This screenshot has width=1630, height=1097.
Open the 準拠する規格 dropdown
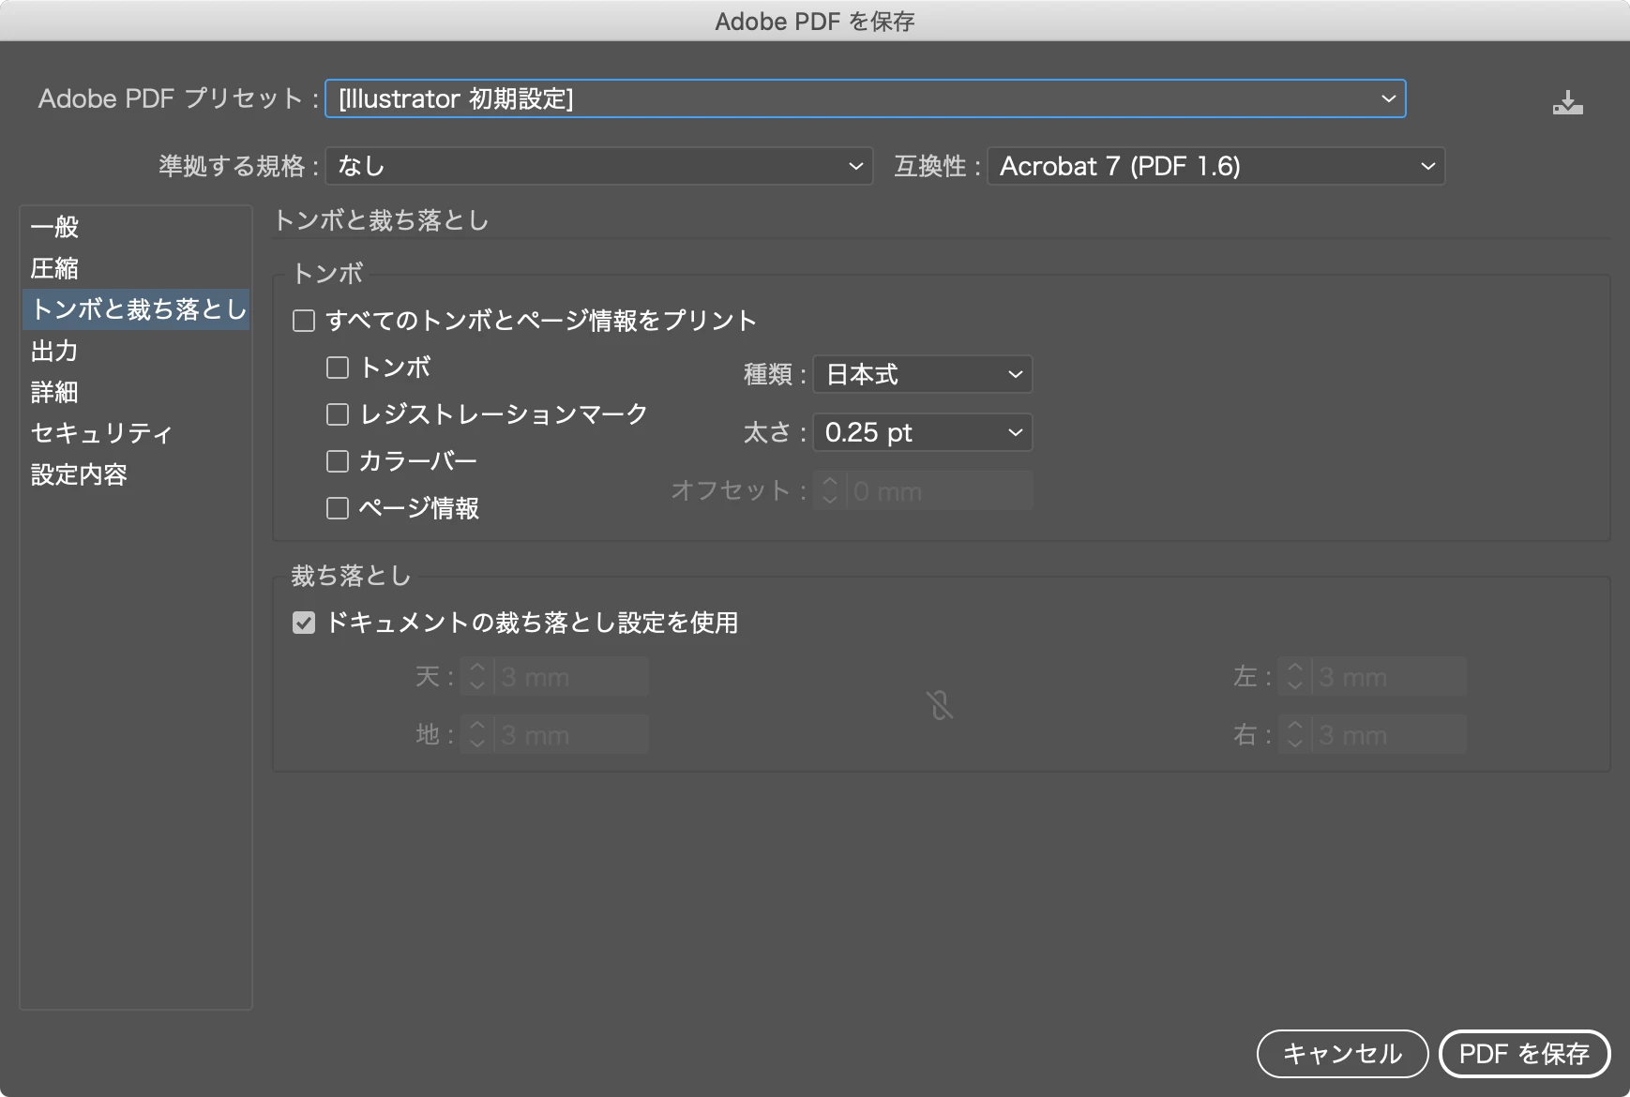[599, 166]
